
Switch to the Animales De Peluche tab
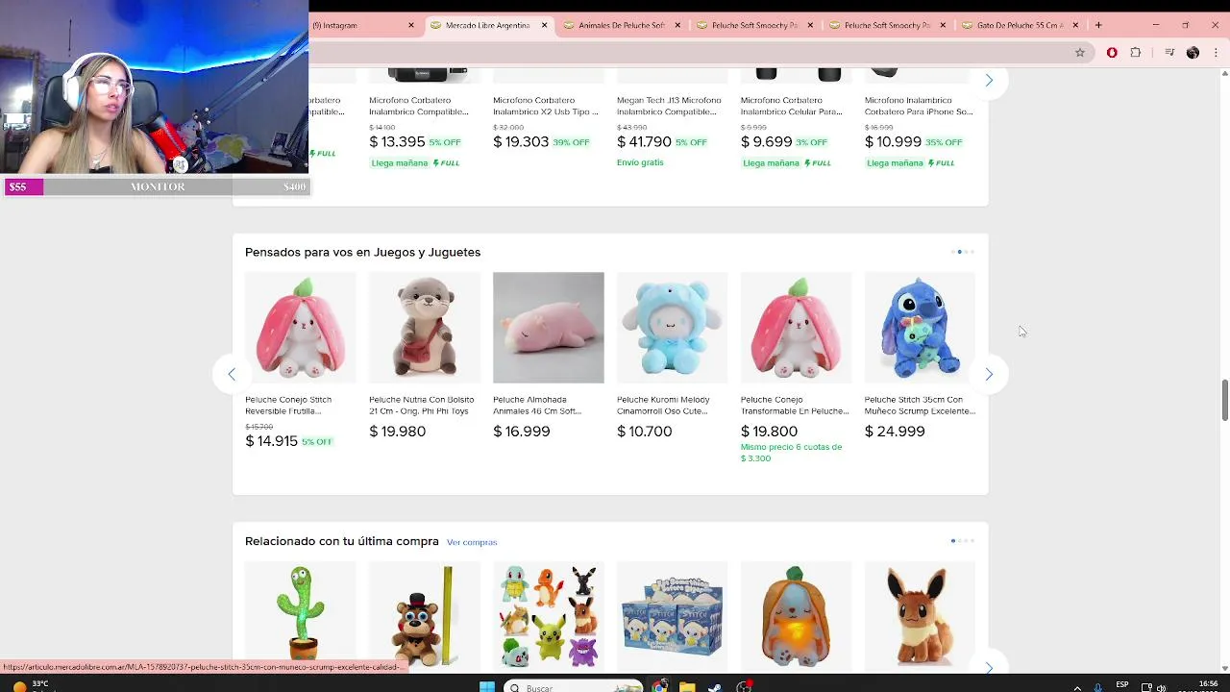(x=621, y=25)
